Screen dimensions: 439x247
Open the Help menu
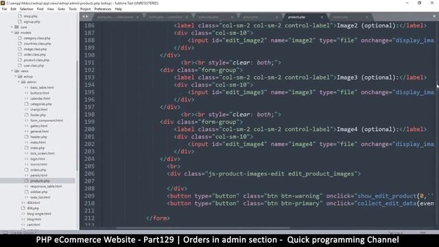point(118,9)
